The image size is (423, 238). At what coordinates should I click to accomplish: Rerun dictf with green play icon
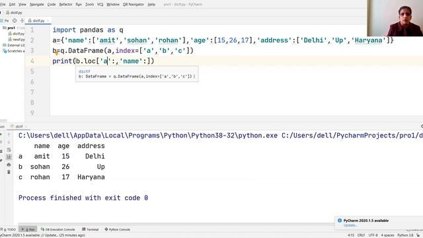pyautogui.click(x=1, y=134)
